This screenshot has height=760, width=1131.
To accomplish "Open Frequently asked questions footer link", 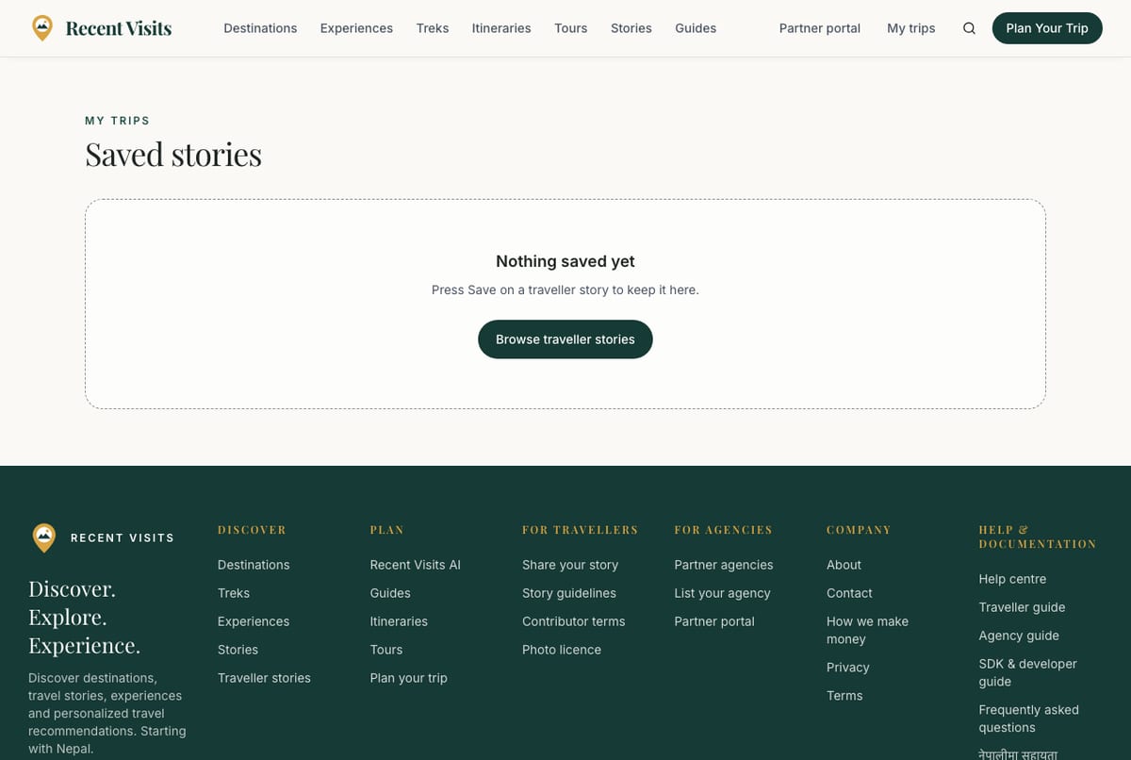I will 1029,719.
